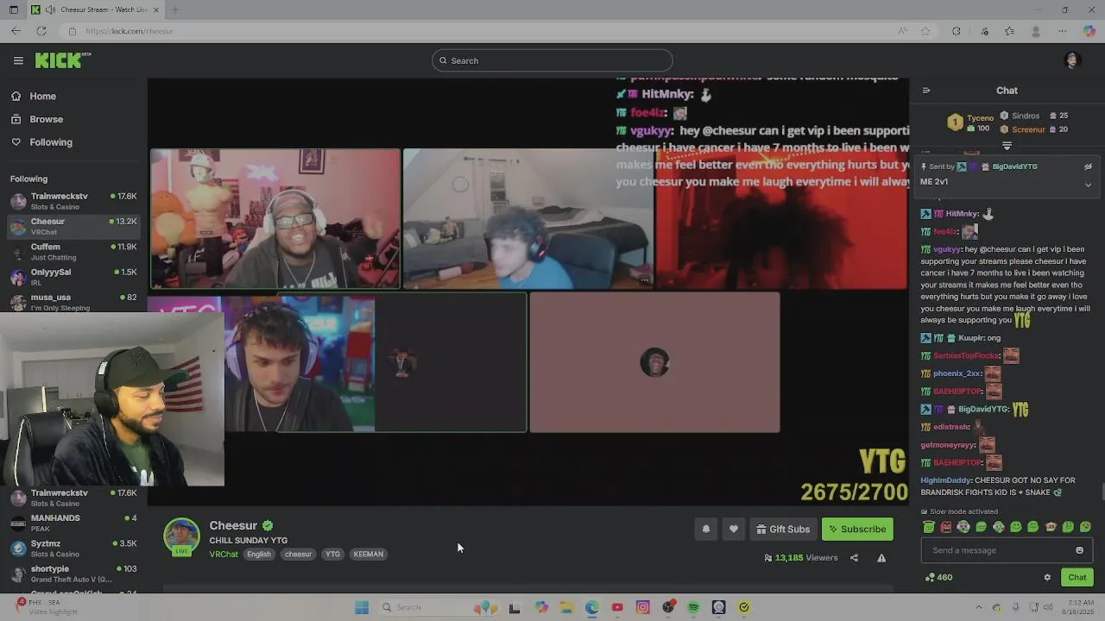The image size is (1105, 621).
Task: Open browser extensions icon
Action: (956, 31)
